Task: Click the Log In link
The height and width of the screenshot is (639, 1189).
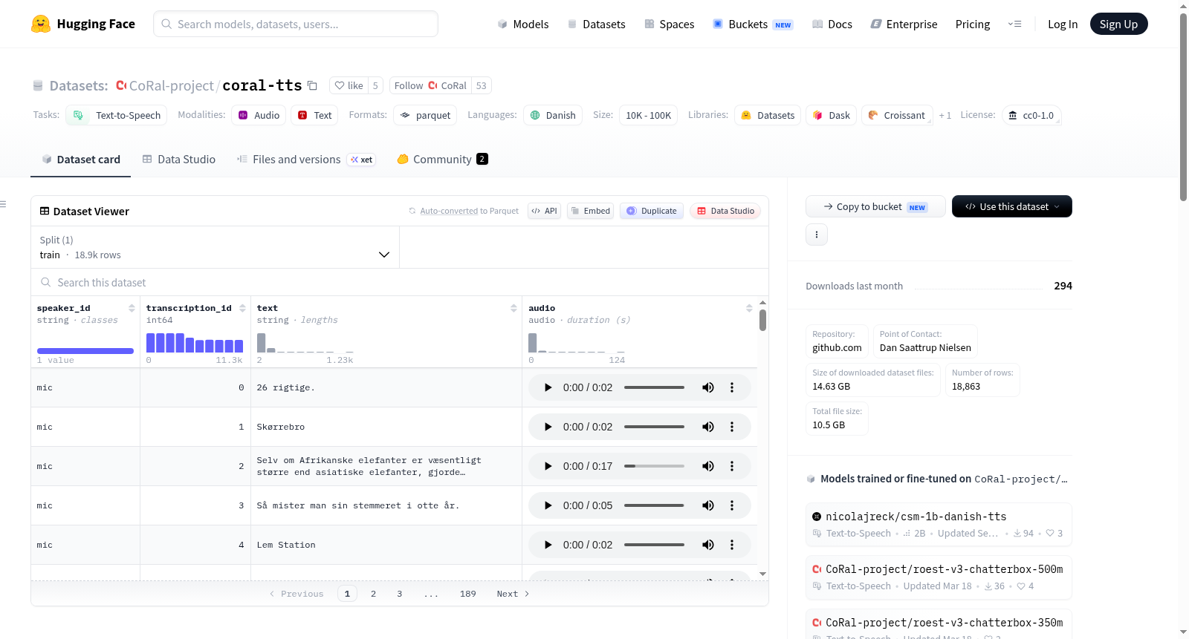Action: click(1063, 24)
